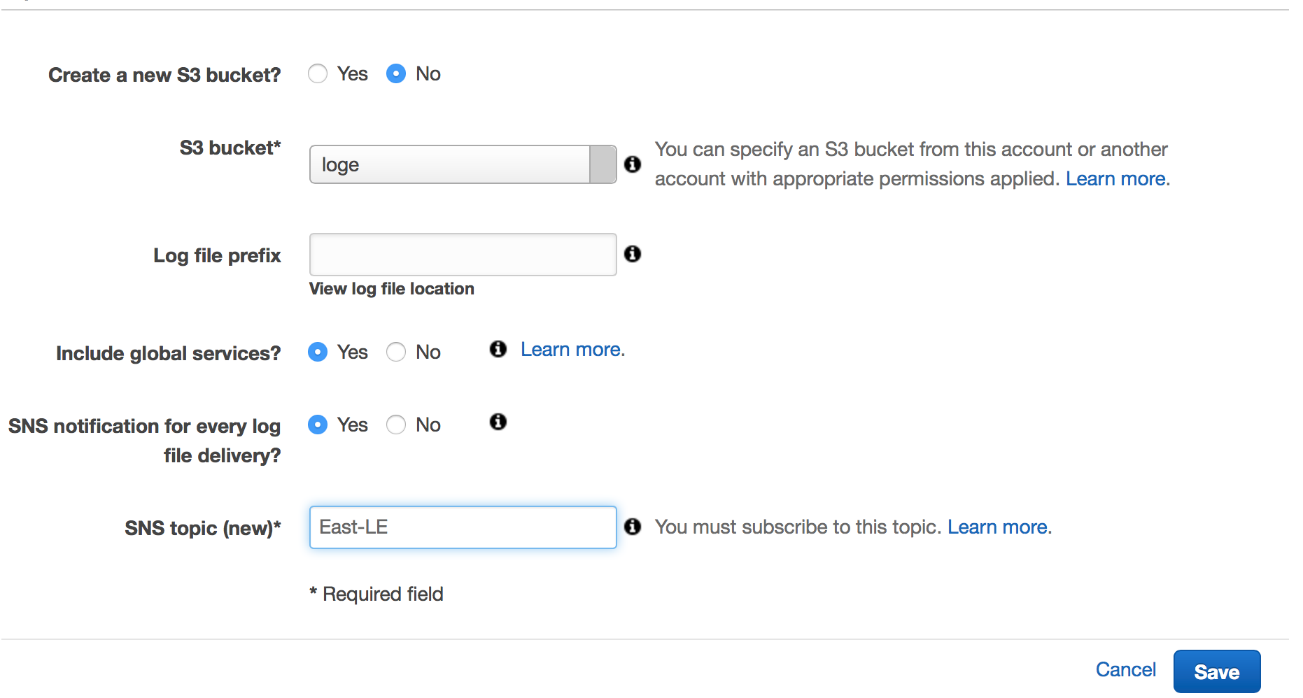Viewport: 1303px width, 698px height.
Task: Select Yes for Create a new S3 bucket
Action: 318,74
